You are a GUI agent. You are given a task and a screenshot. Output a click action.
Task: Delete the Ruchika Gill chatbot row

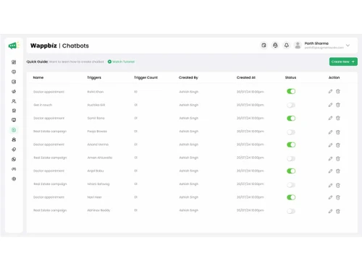(x=338, y=105)
